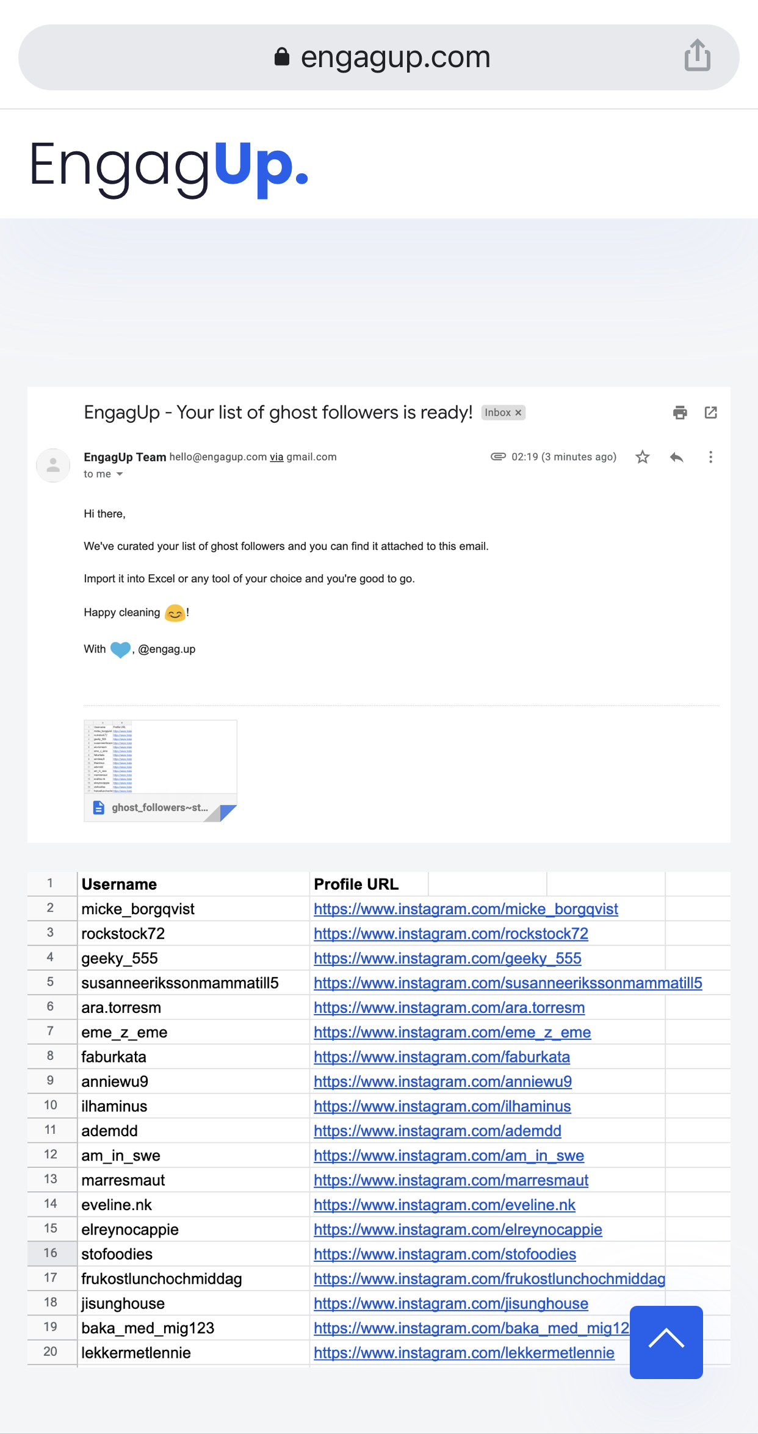Click the Username column header cell
The width and height of the screenshot is (758, 1434).
click(x=192, y=884)
